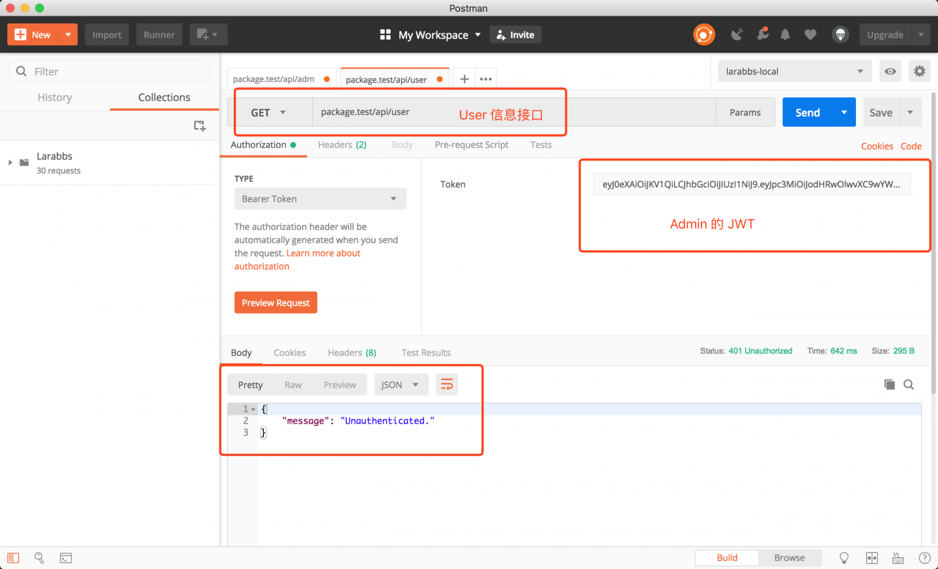Click the Upgrade button
Image resolution: width=938 pixels, height=569 pixels.
tap(885, 35)
